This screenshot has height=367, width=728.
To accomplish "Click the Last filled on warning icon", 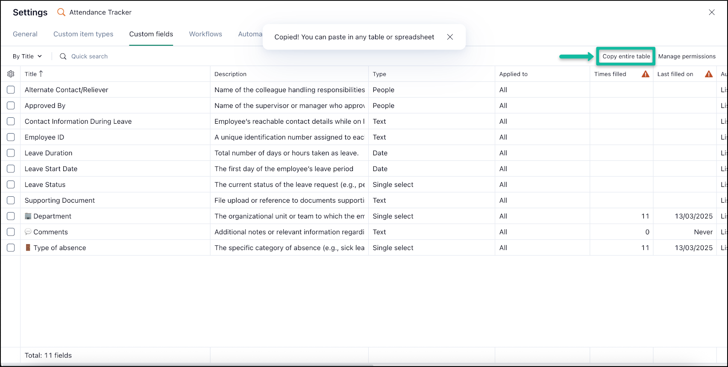I will tap(708, 74).
